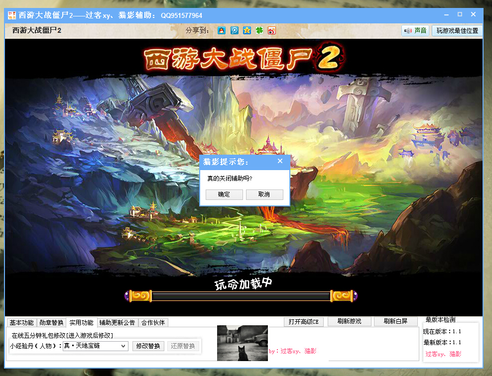The height and width of the screenshot is (376, 492).
Task: Open the 辅助更新公告 tab
Action: point(117,323)
